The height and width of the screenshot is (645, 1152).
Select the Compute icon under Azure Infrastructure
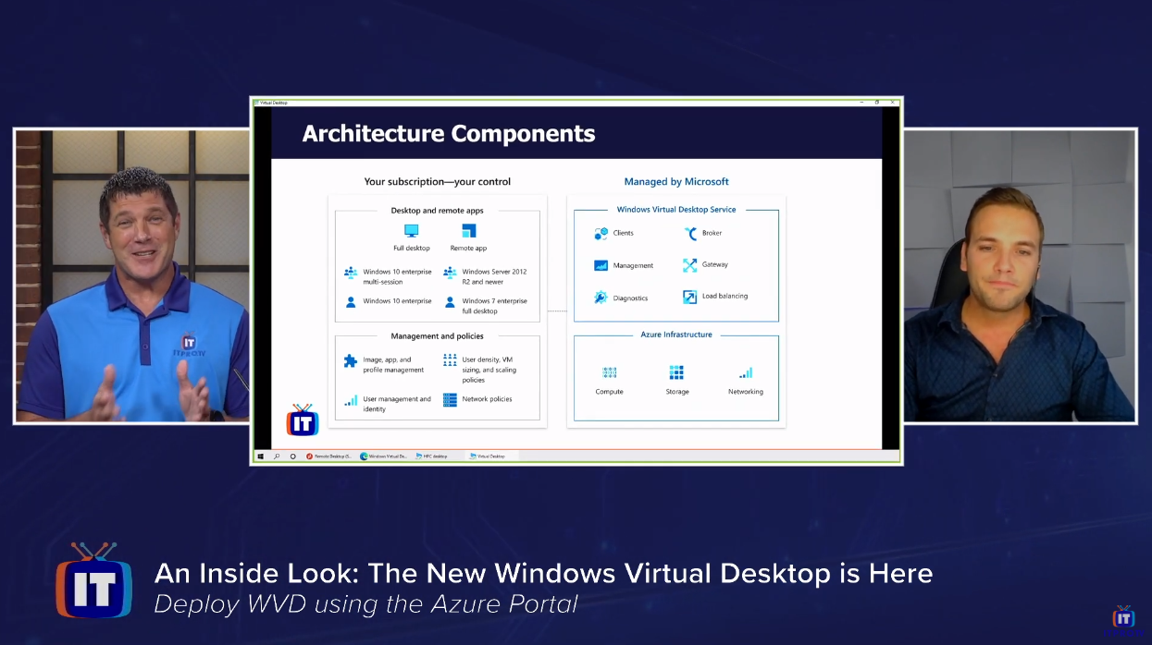pos(609,371)
